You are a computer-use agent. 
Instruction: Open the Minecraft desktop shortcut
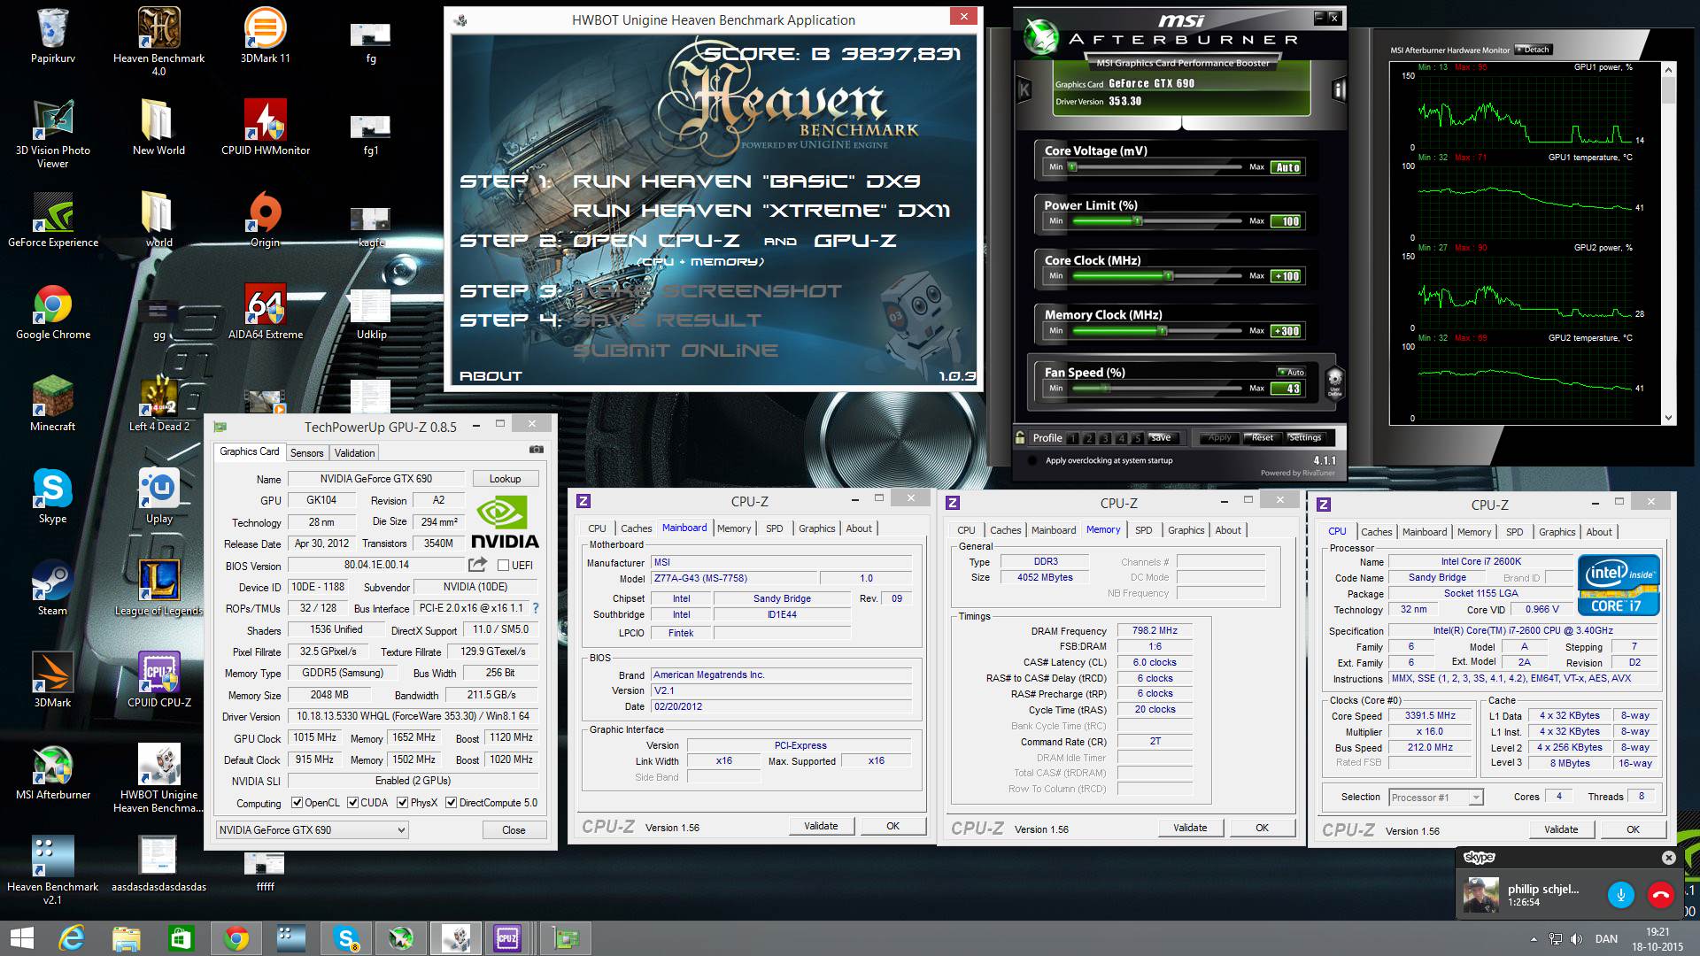pyautogui.click(x=53, y=404)
